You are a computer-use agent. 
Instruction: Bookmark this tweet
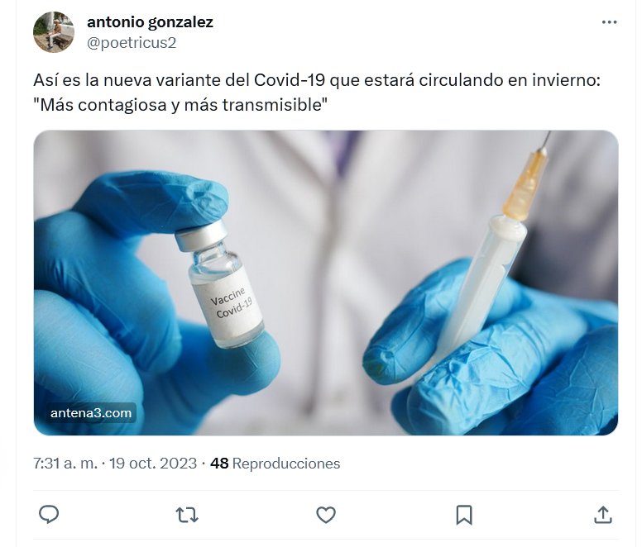coord(464,515)
